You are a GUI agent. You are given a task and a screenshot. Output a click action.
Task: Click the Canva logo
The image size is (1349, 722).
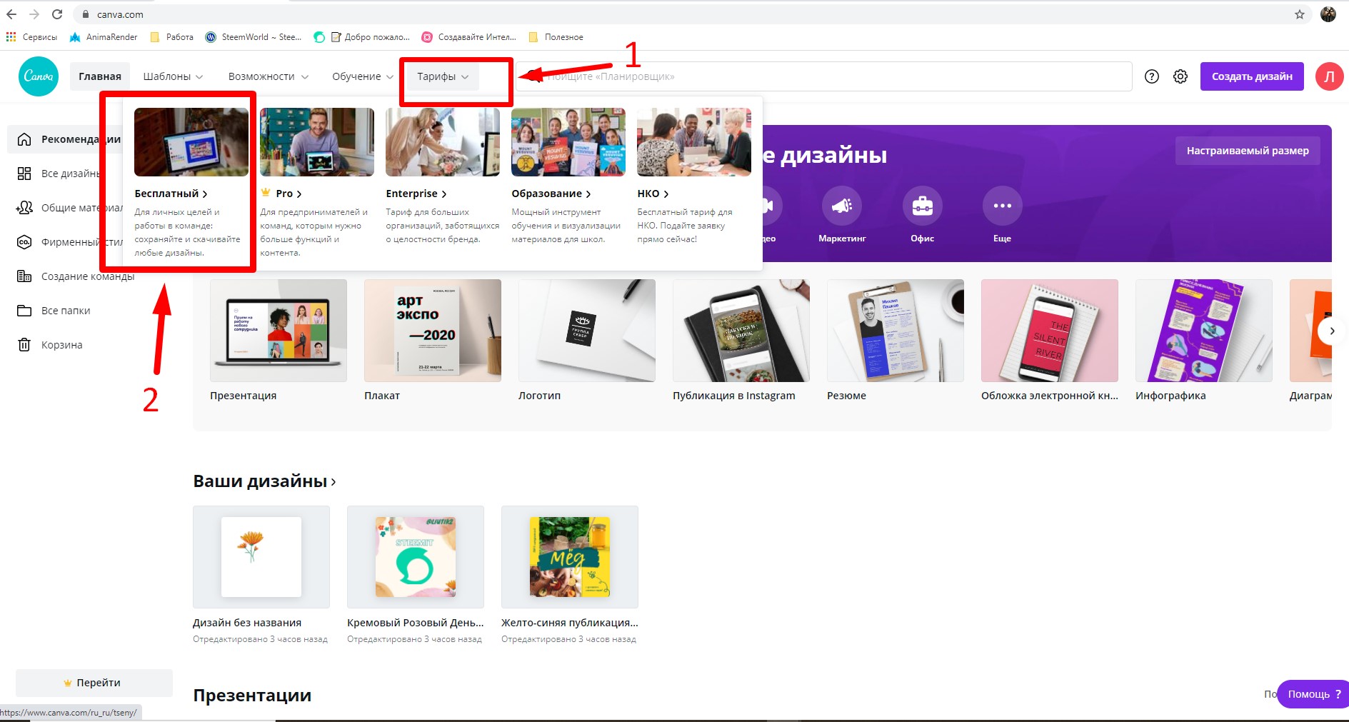pos(39,76)
